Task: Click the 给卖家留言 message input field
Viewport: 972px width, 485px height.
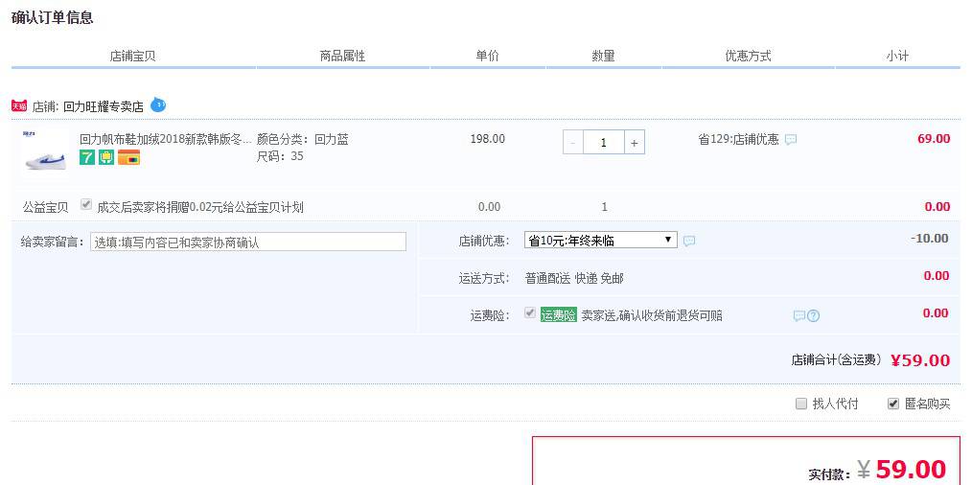Action: 247,242
